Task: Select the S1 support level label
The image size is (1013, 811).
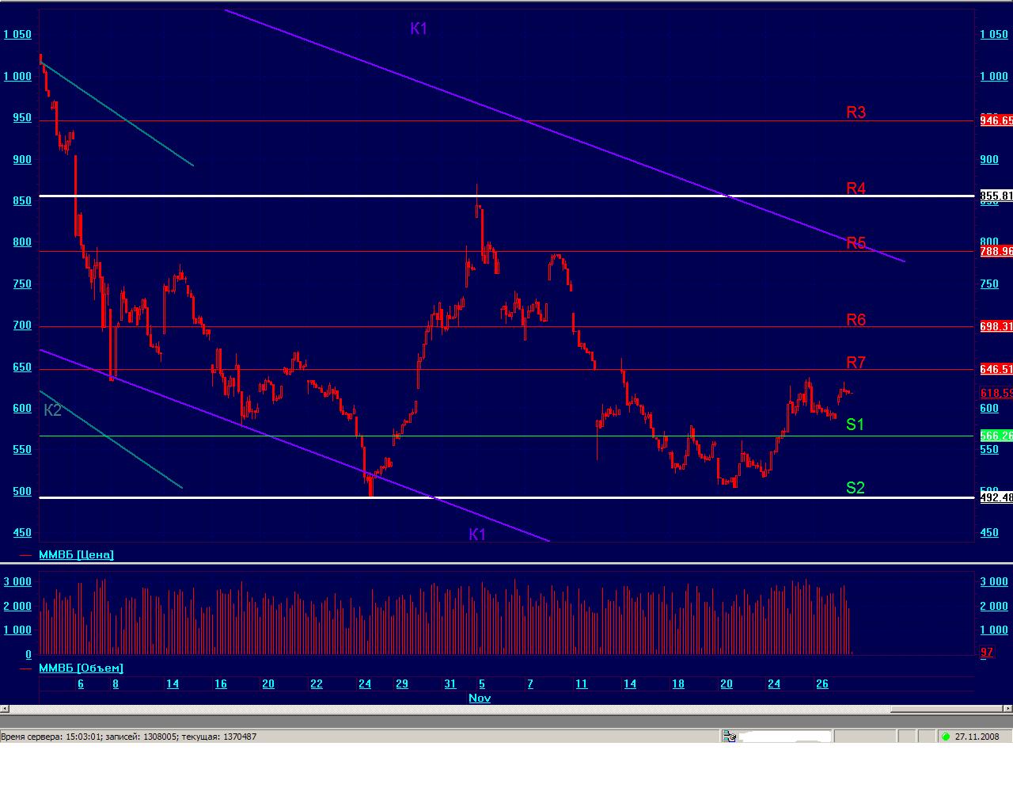Action: coord(856,425)
